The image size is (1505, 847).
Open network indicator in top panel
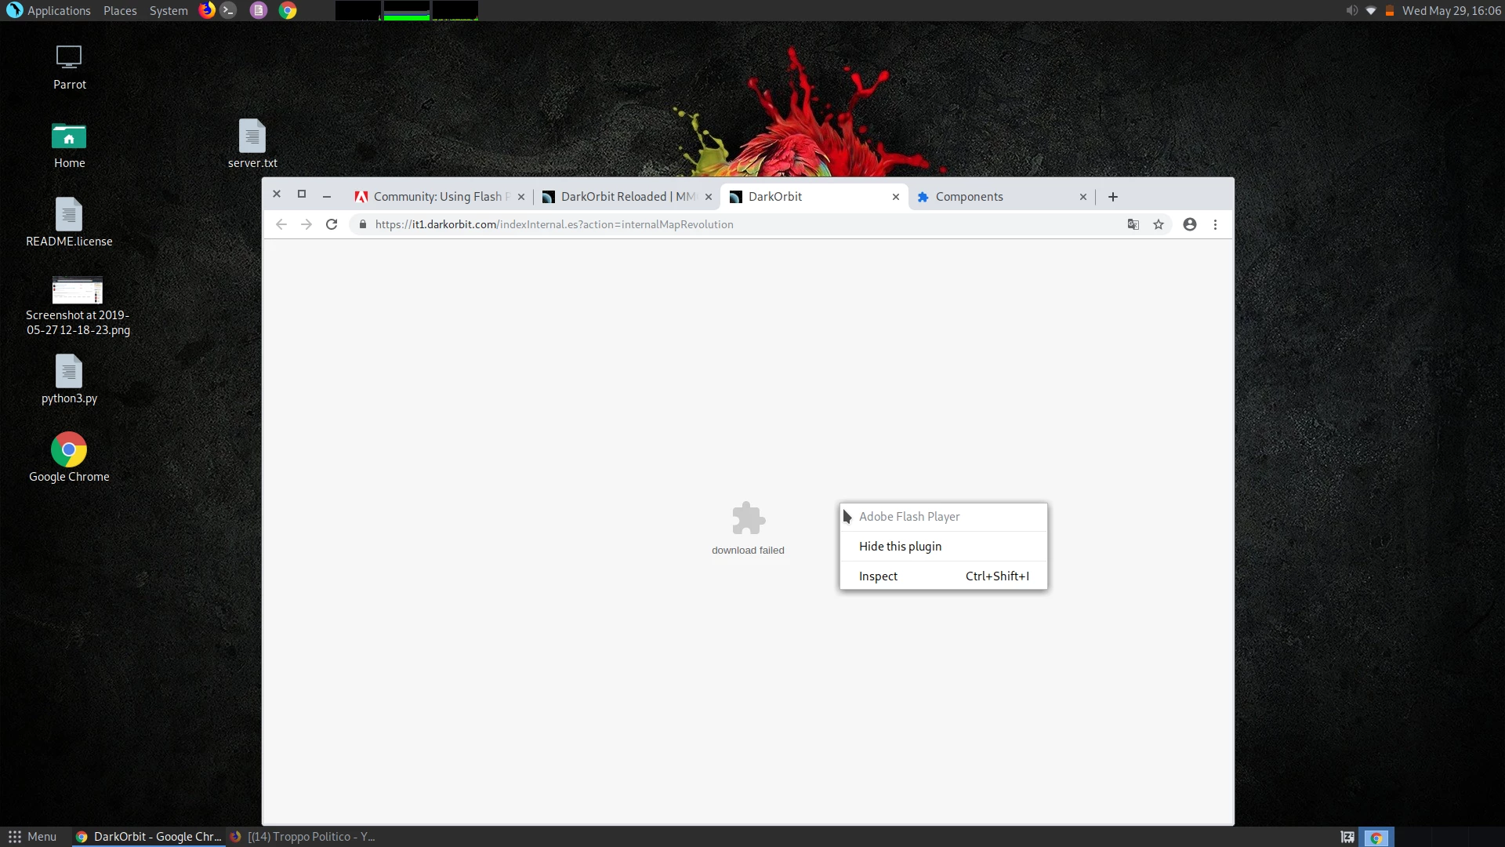[1370, 10]
